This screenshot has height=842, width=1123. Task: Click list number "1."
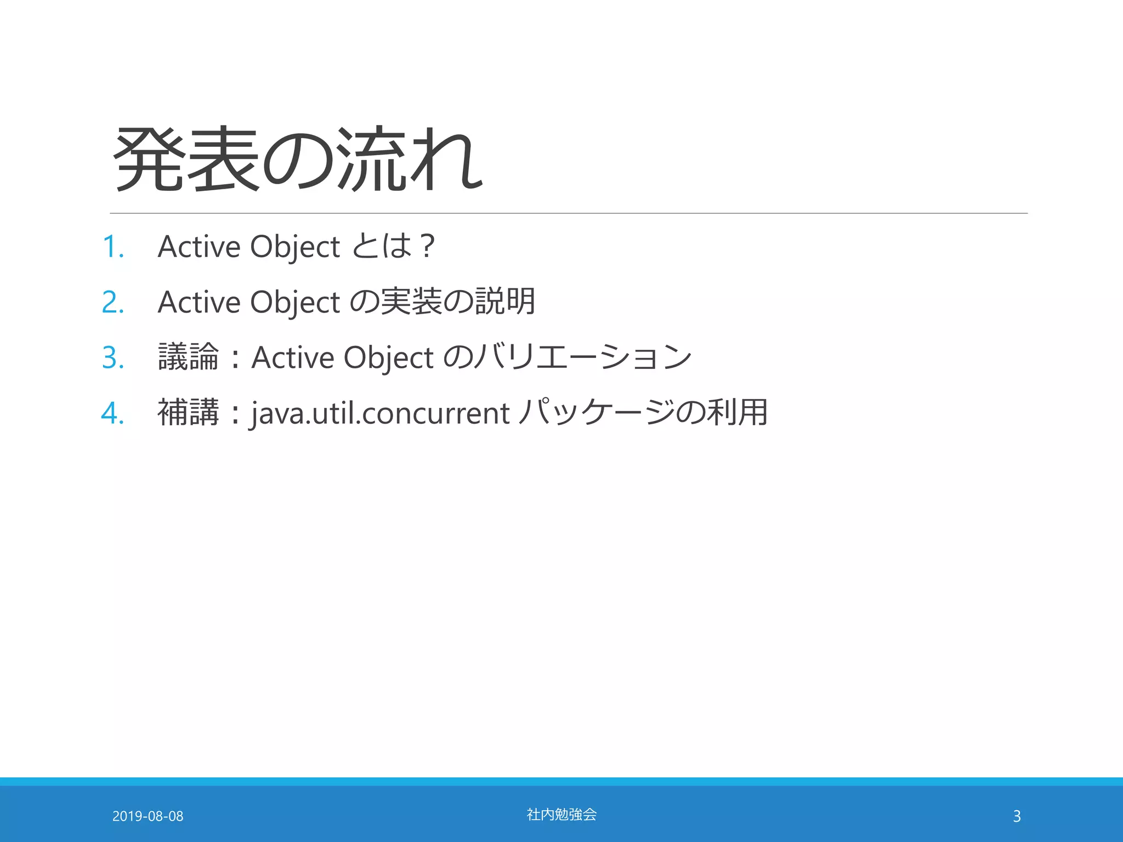114,247
